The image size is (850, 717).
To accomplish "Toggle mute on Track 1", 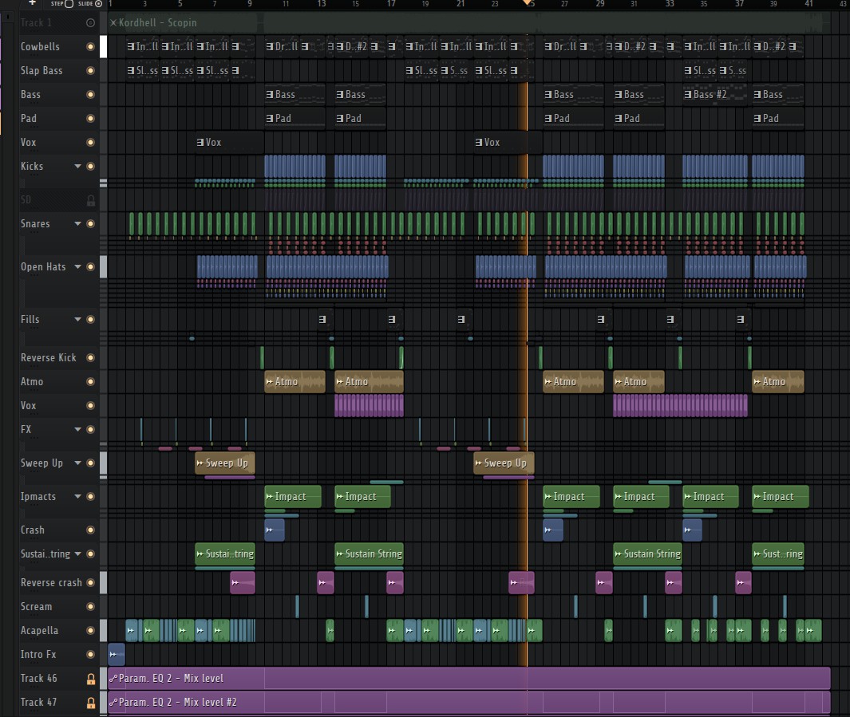I will 90,23.
